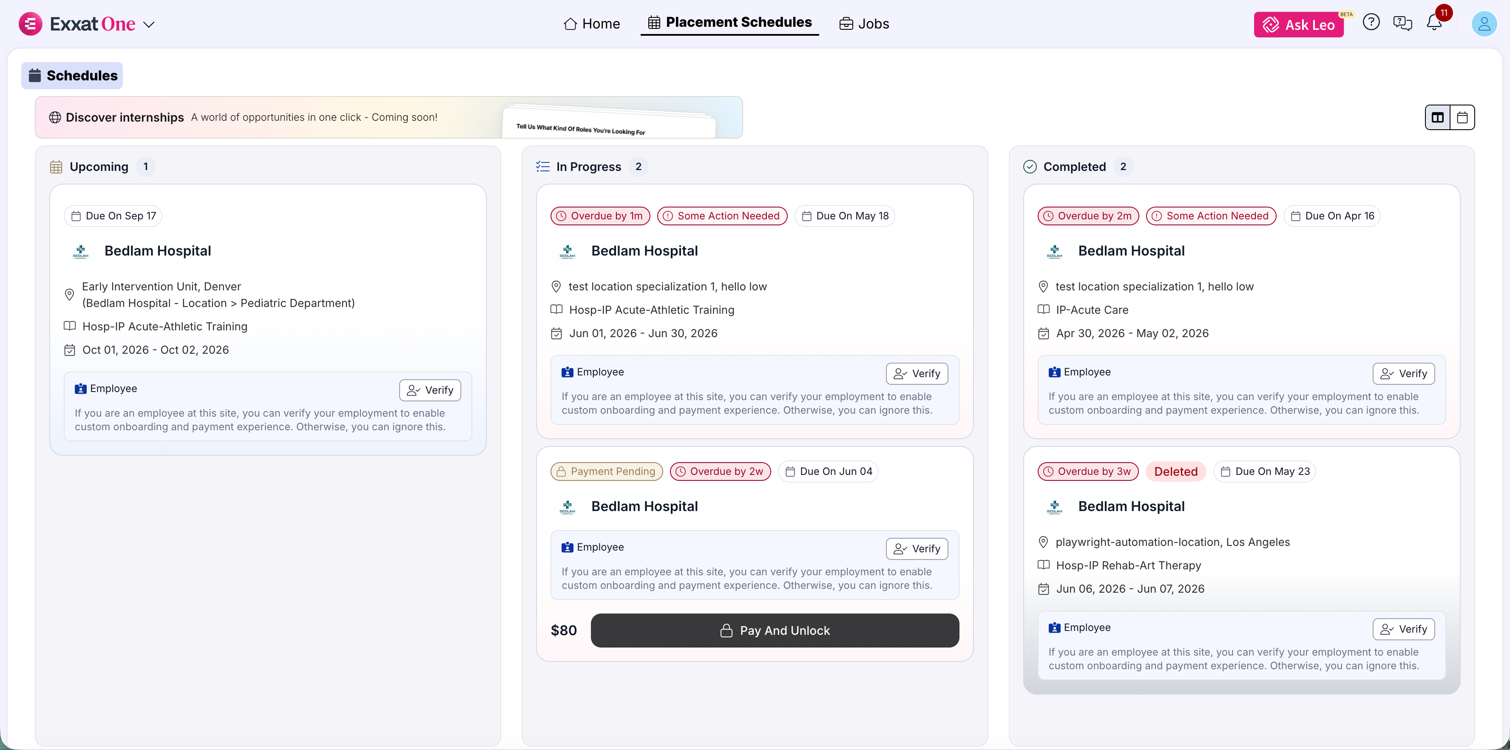Switch to calendar view
1510x750 pixels.
click(x=1462, y=117)
